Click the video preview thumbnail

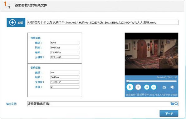151,54
